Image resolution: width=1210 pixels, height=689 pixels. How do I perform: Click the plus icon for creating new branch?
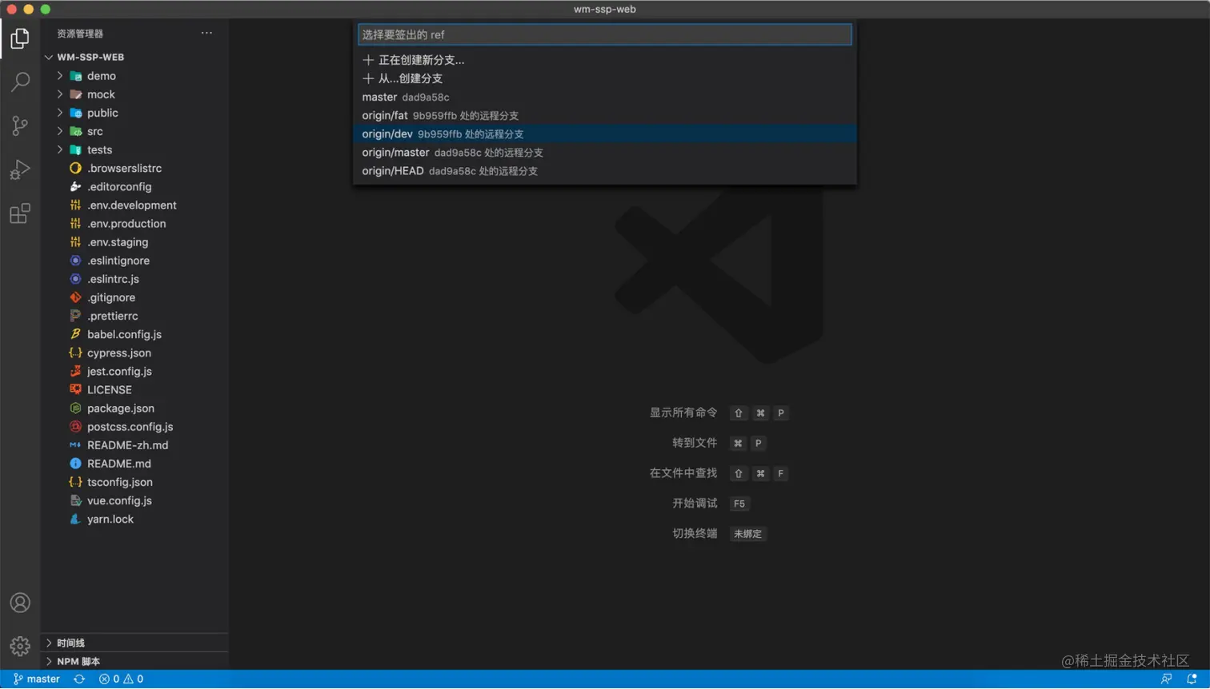[368, 60]
